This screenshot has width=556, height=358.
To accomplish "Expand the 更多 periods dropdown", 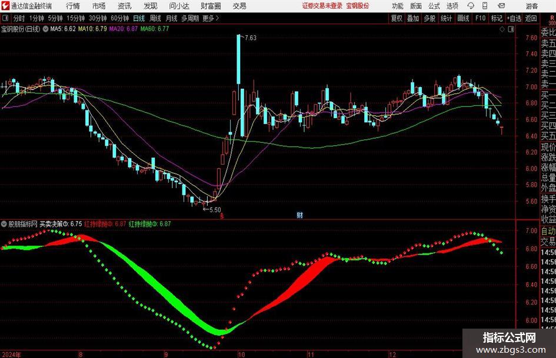I will point(211,18).
